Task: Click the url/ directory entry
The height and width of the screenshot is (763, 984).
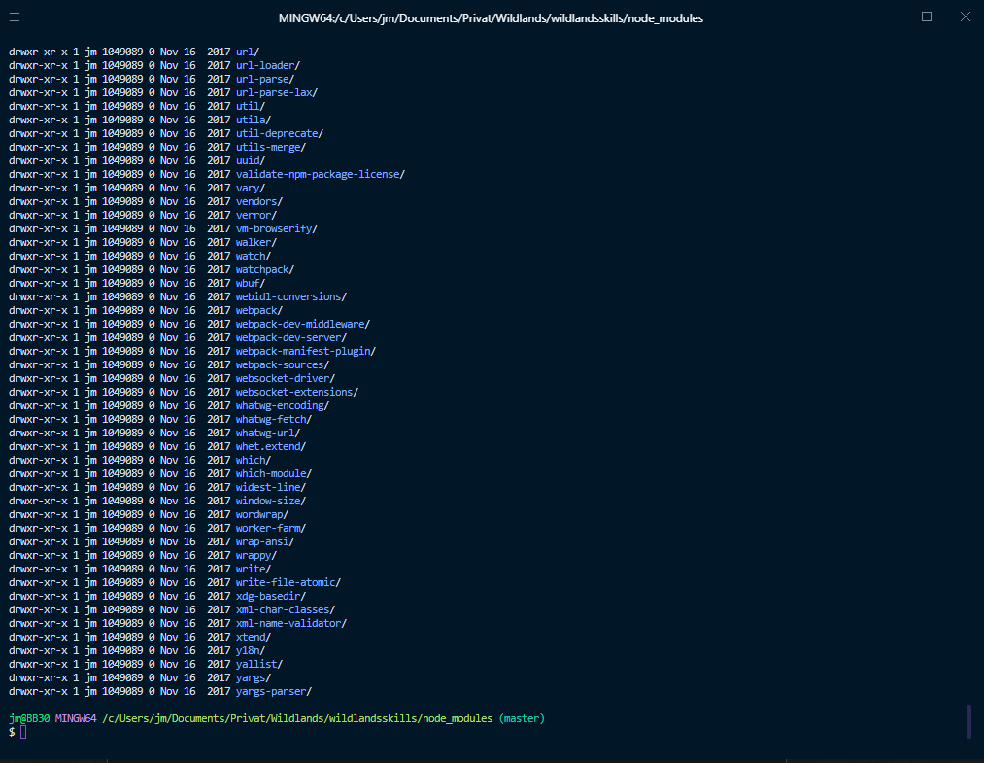Action: click(x=248, y=52)
